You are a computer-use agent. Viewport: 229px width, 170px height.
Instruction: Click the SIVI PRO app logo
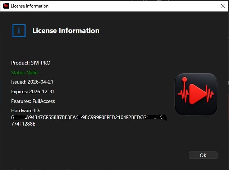(196, 94)
